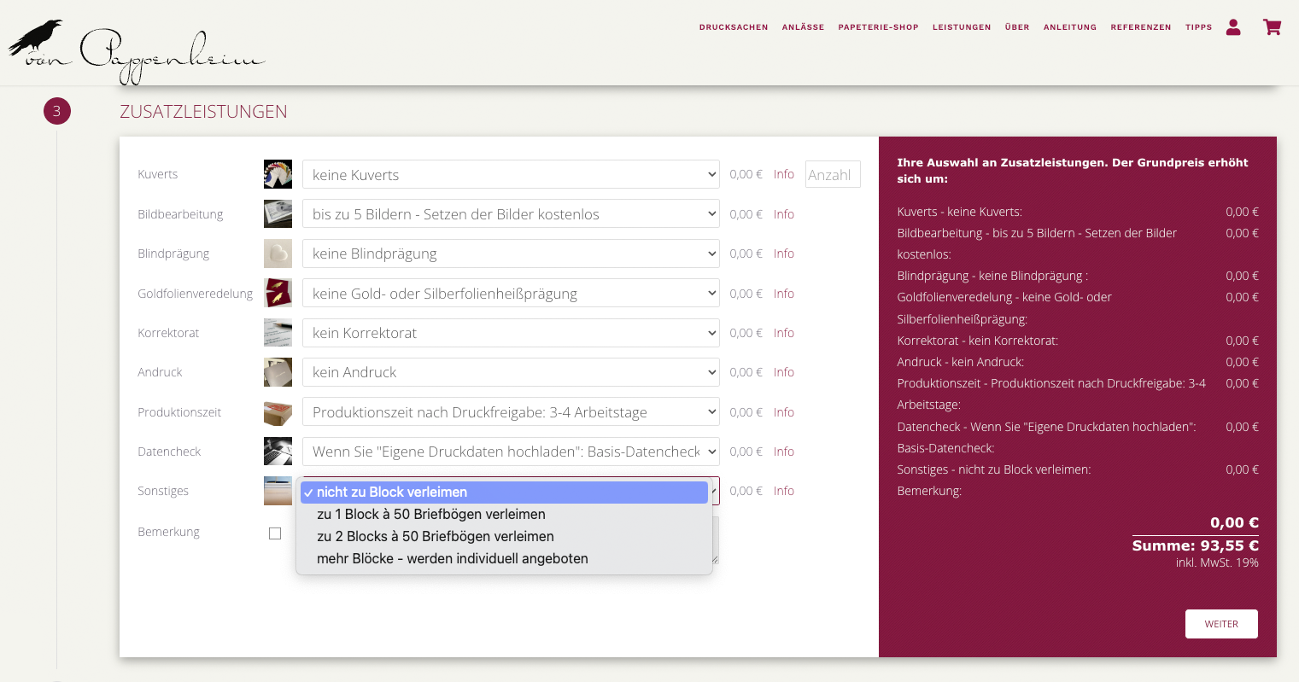
Task: Click the Datencheck thumbnail icon
Action: point(278,452)
